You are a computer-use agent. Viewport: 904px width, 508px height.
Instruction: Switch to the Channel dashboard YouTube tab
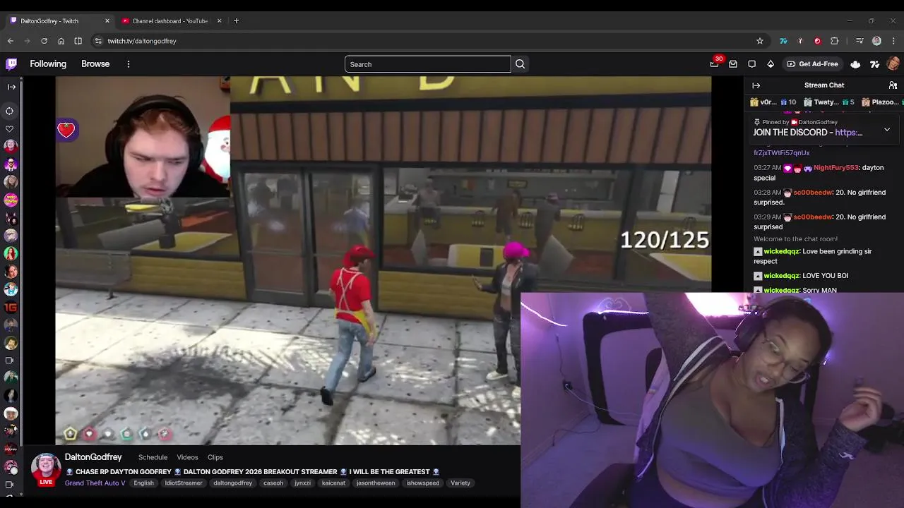(169, 21)
